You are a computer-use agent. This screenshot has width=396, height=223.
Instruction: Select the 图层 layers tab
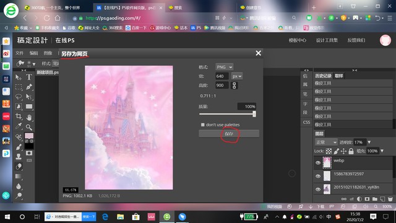[x=319, y=134]
